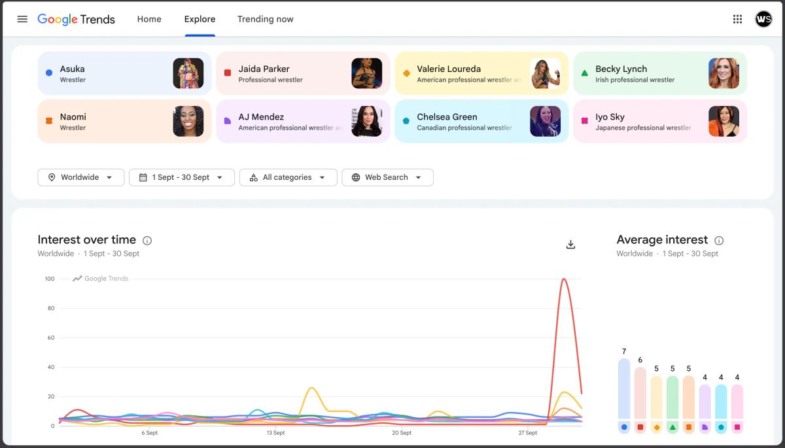
Task: Click Becky Lynch's green triangle marker
Action: 585,73
